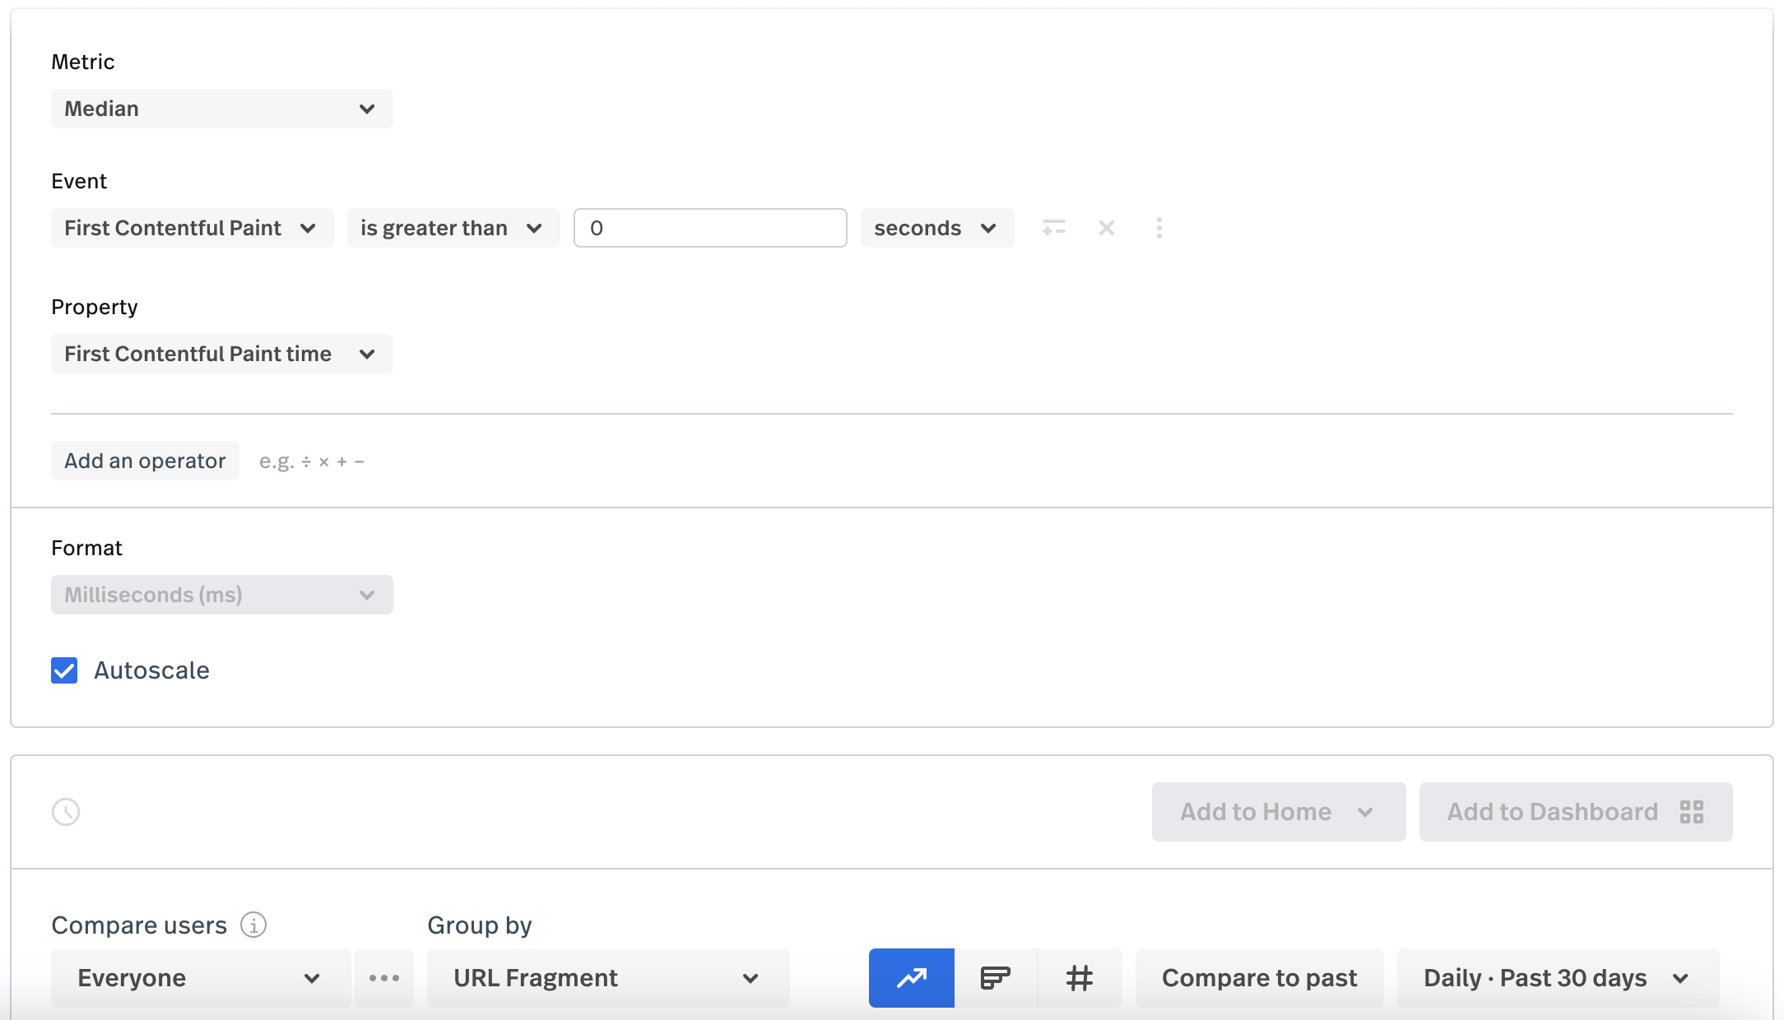Screen dimensions: 1784x1020
Task: Switch to line chart view
Action: point(911,977)
